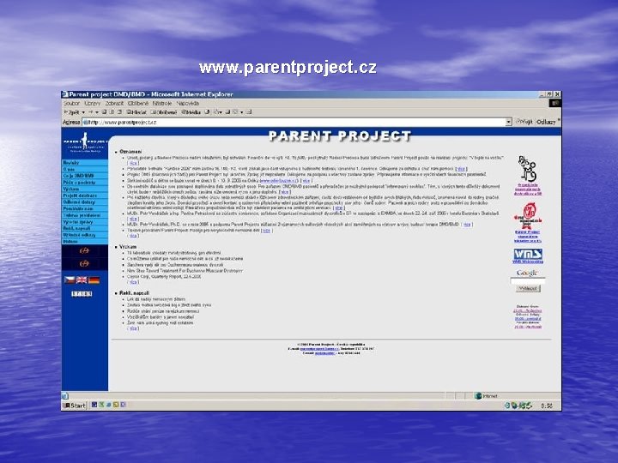Switch to Czech via the Czech flag
Viewport: 618px width, 463px height.
70,280
